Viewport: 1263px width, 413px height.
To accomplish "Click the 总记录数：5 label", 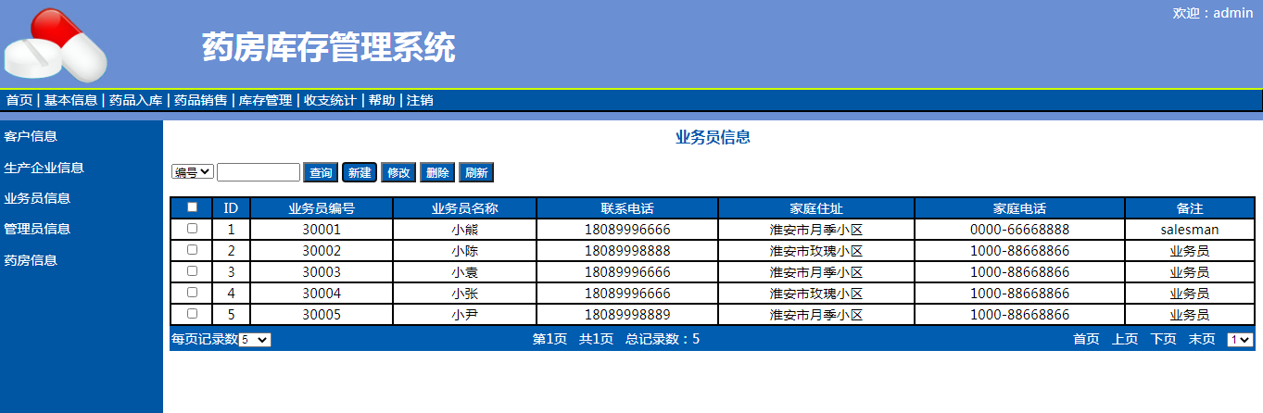I will pyautogui.click(x=663, y=339).
